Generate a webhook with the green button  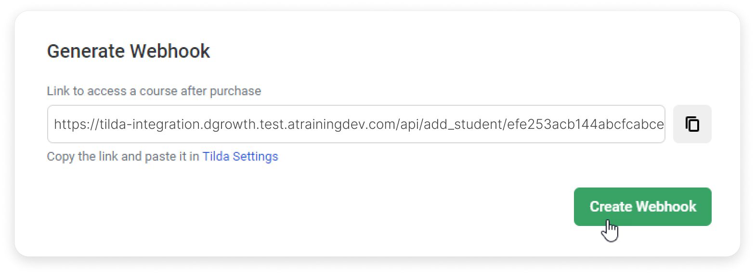[643, 207]
